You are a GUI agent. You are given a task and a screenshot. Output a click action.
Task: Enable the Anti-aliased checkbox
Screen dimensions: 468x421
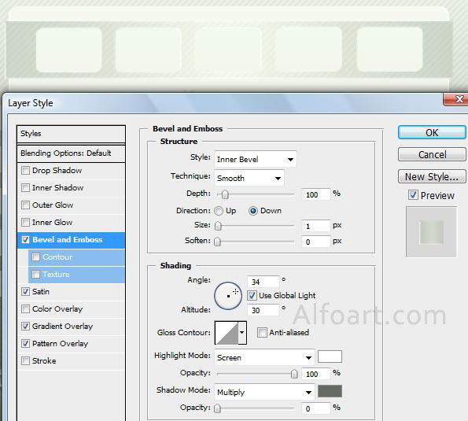pos(262,333)
